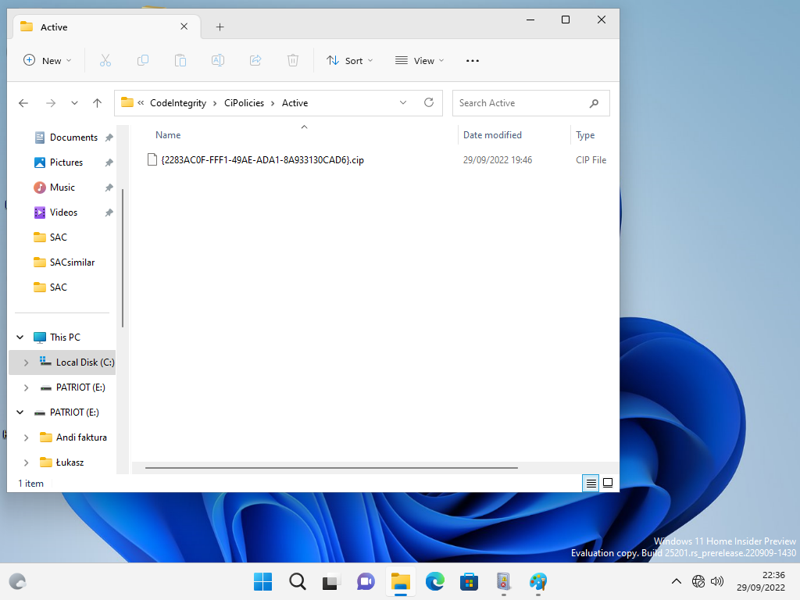The image size is (800, 600).
Task: Refresh the Active folder view
Action: coord(428,102)
